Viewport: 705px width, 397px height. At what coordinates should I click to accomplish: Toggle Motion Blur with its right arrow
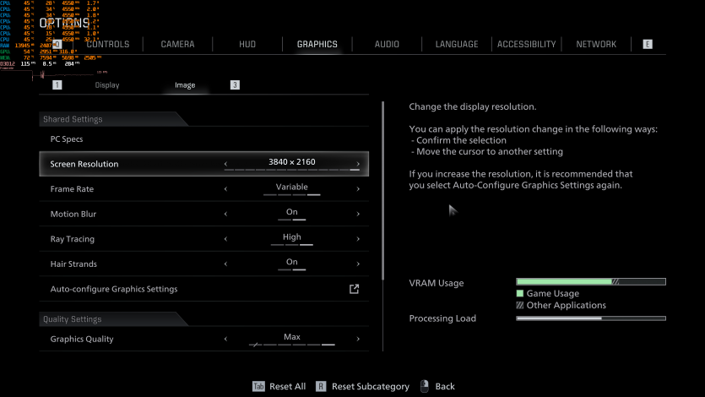coord(358,214)
